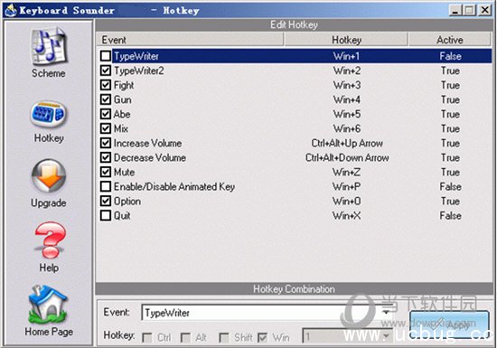Close the Keyboard Sounder window

point(484,10)
